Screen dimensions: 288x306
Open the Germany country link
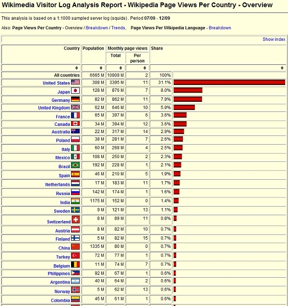coord(60,100)
